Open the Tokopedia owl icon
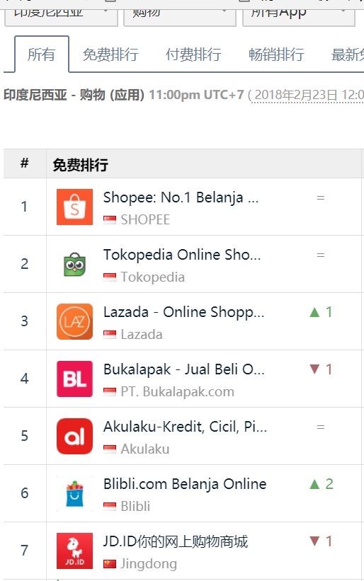 pyautogui.click(x=74, y=265)
